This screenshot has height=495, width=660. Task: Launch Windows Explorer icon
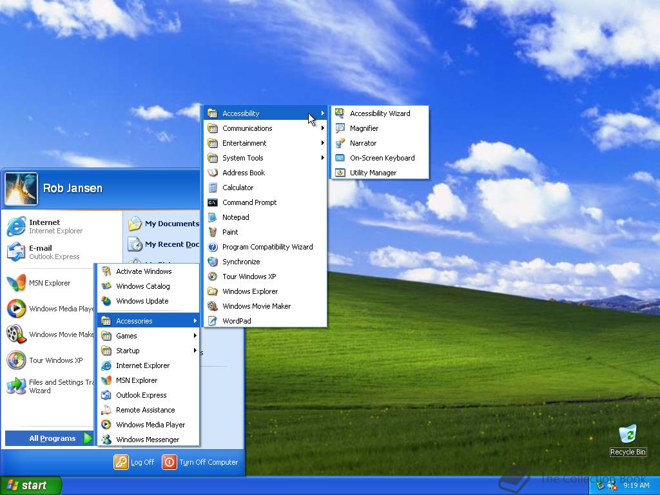(x=213, y=291)
